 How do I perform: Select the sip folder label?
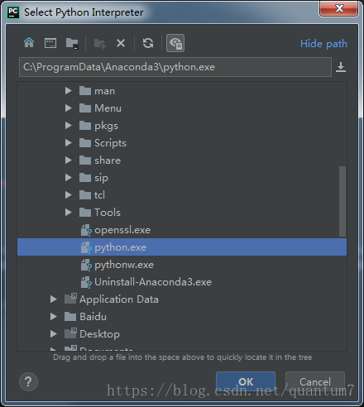coord(101,178)
